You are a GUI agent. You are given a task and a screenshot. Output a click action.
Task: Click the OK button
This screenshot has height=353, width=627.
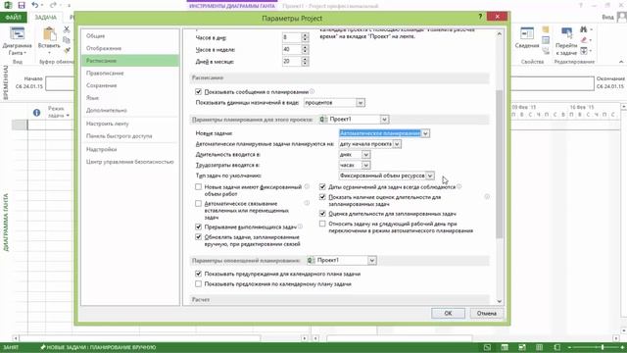pos(448,314)
